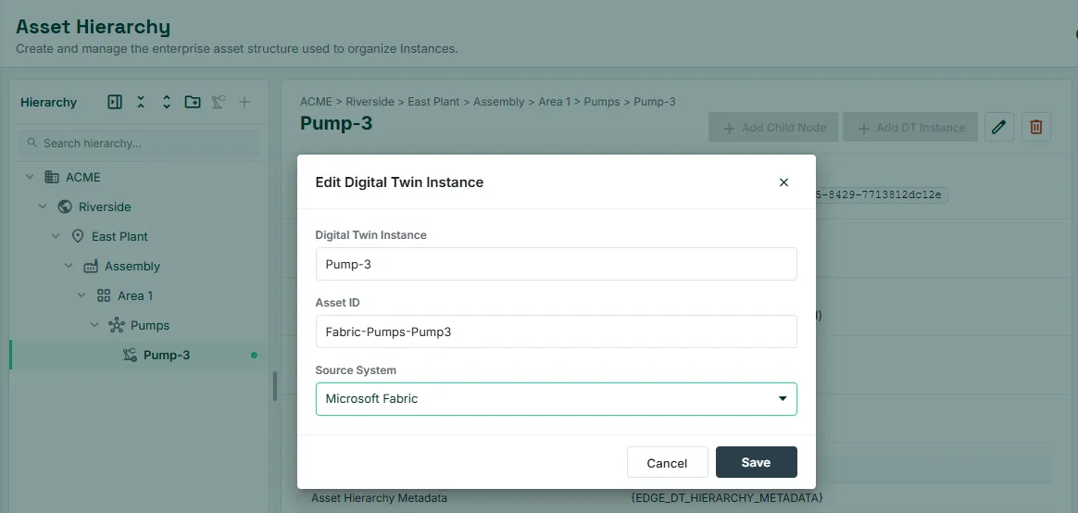Click East Plant in the breadcrumb path
Viewport: 1078px width, 513px height.
pyautogui.click(x=433, y=102)
